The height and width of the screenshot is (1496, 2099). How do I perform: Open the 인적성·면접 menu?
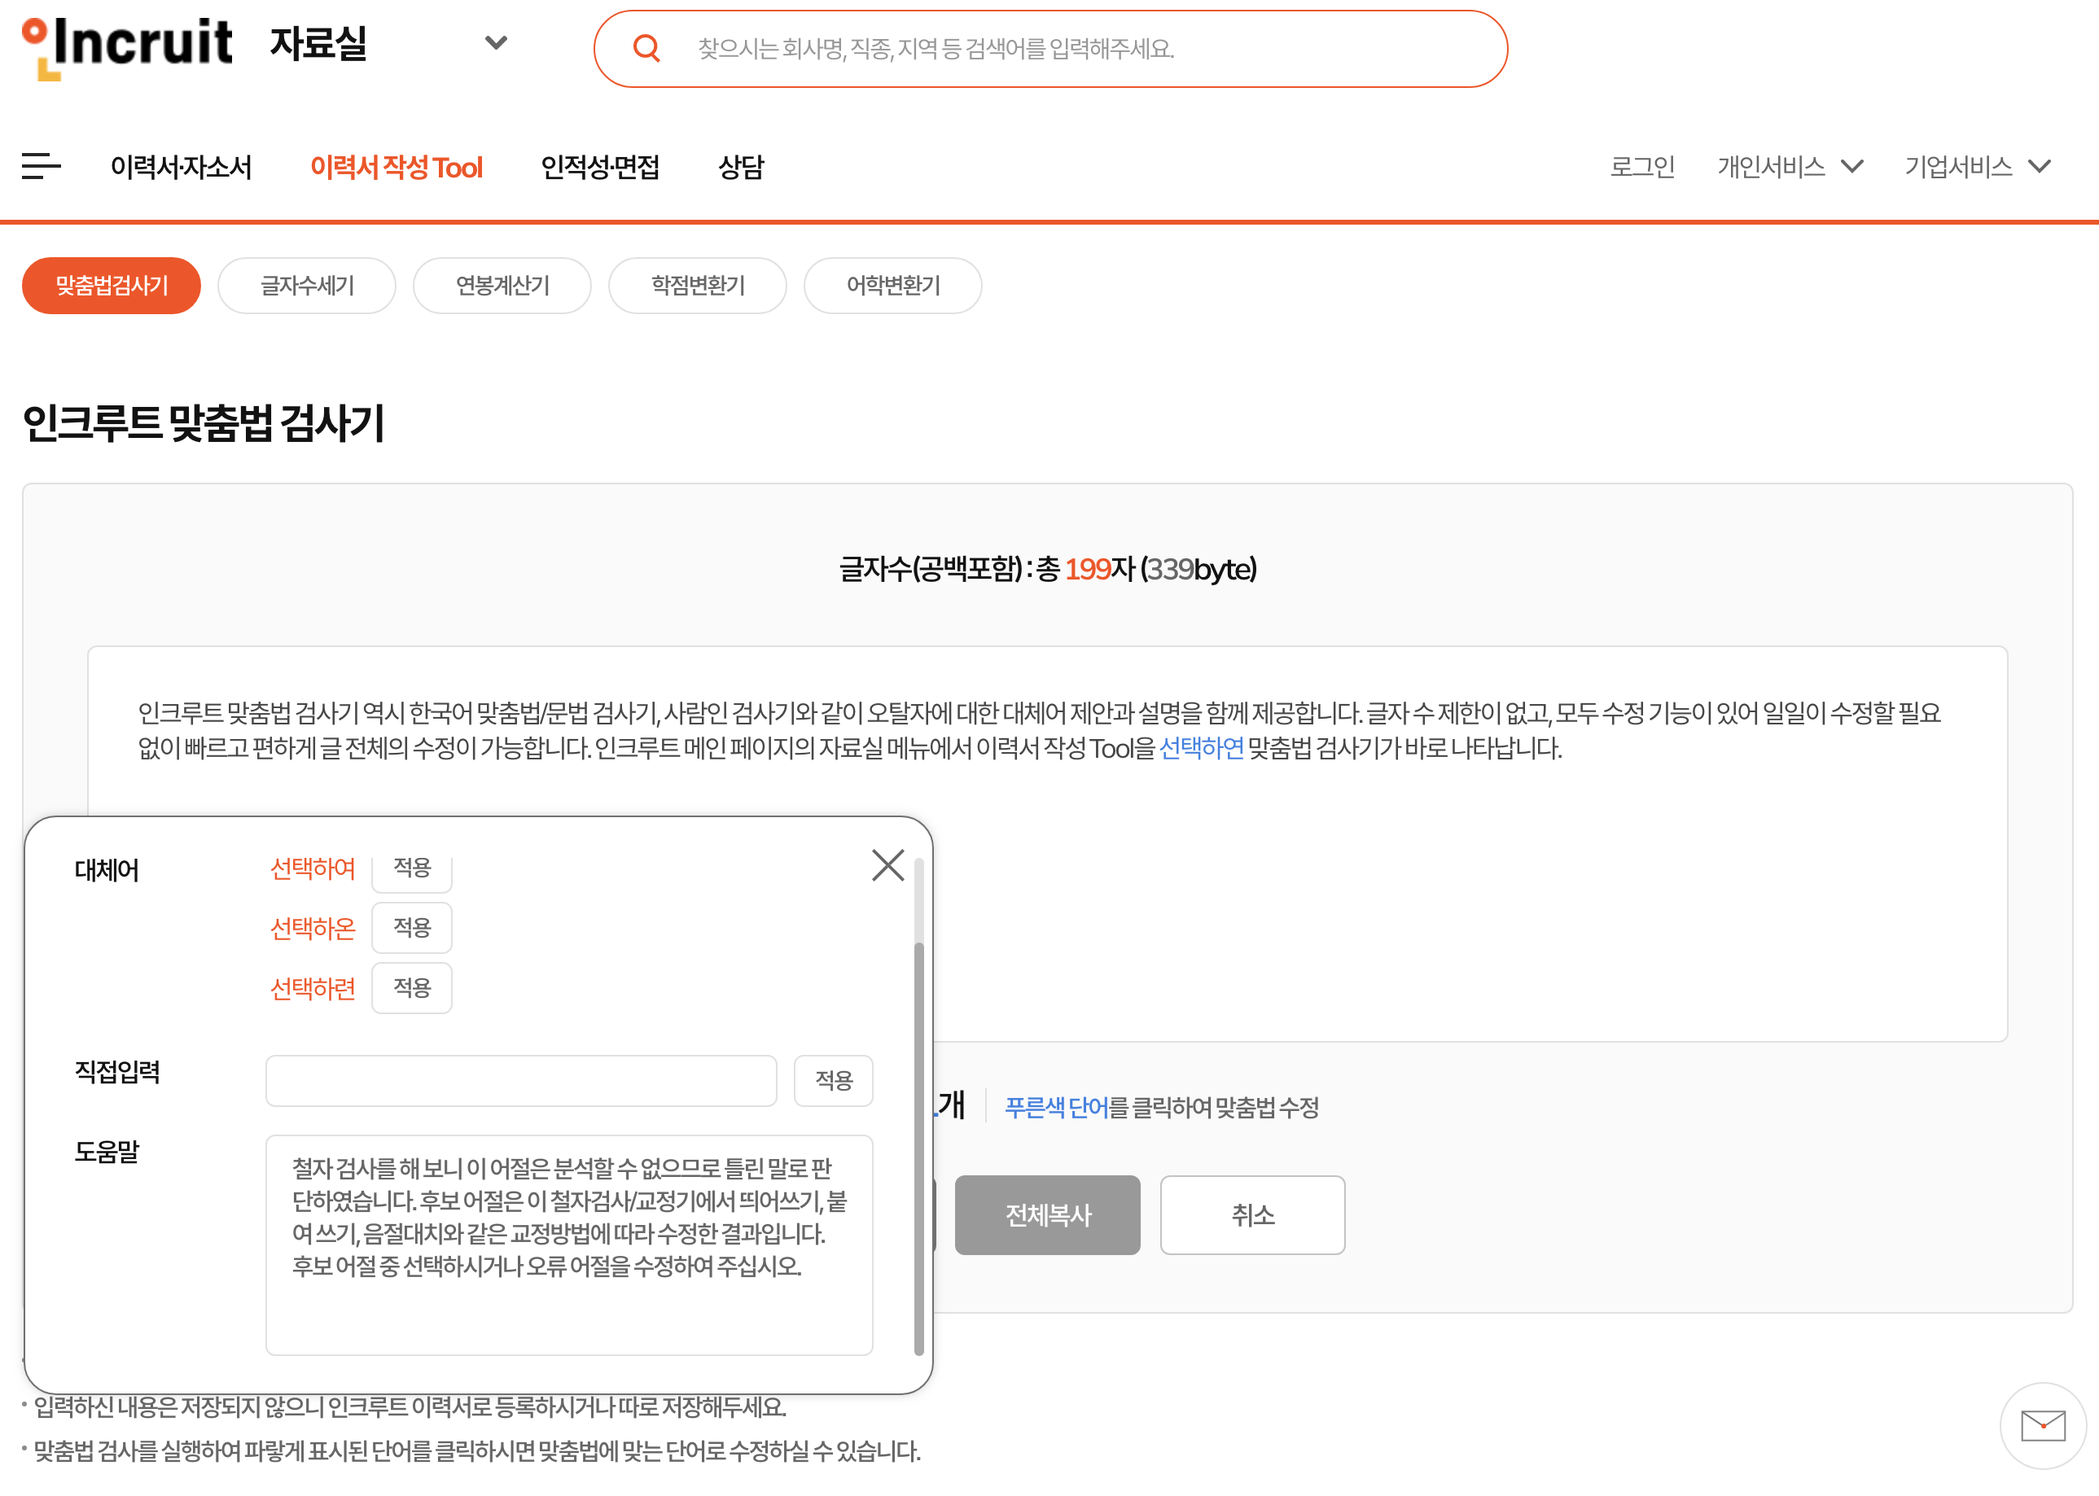click(600, 167)
